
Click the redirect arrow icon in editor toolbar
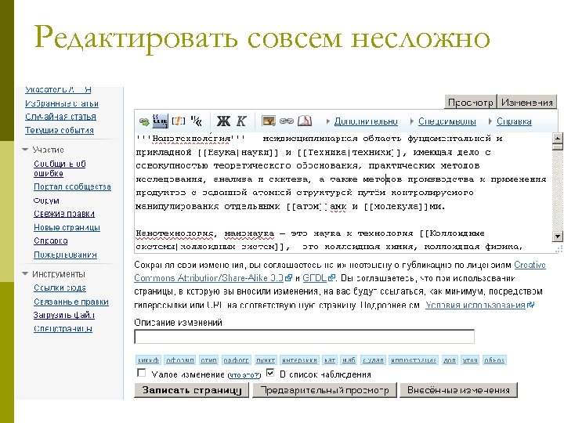[x=144, y=121]
